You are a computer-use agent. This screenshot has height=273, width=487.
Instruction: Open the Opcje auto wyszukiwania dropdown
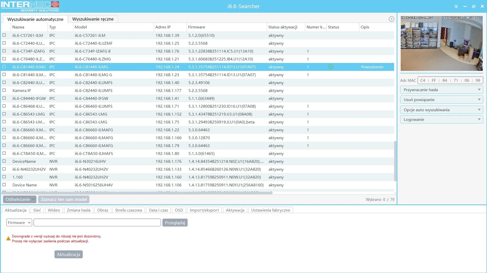[x=442, y=110]
